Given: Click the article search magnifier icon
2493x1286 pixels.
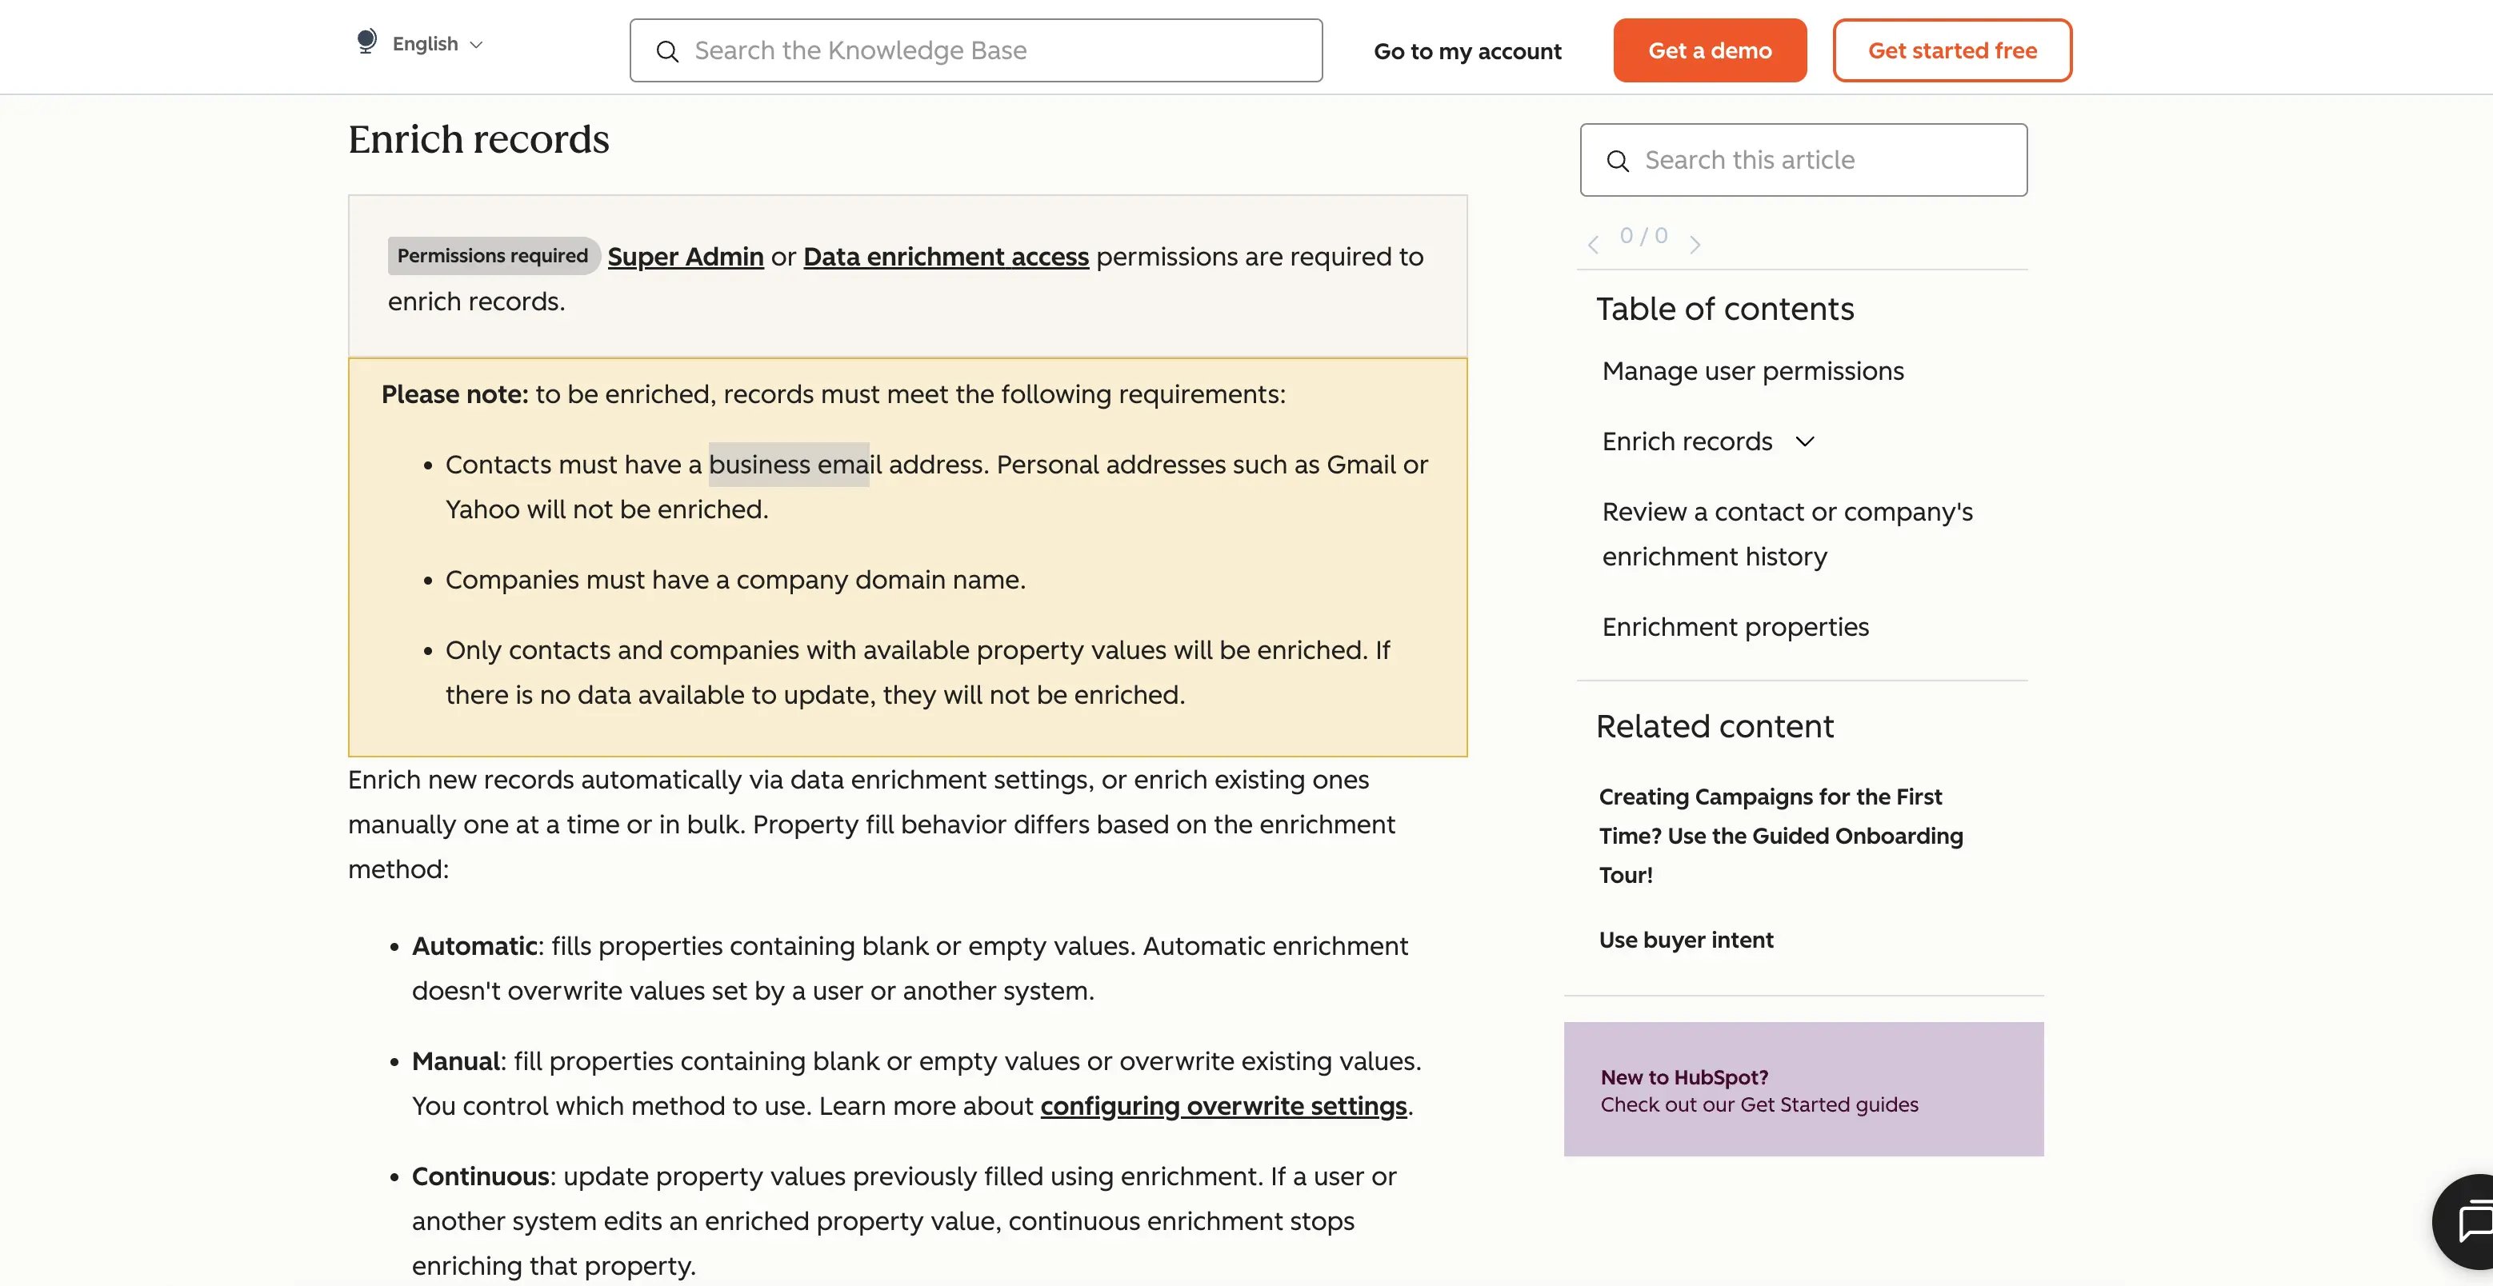Looking at the screenshot, I should [x=1617, y=161].
